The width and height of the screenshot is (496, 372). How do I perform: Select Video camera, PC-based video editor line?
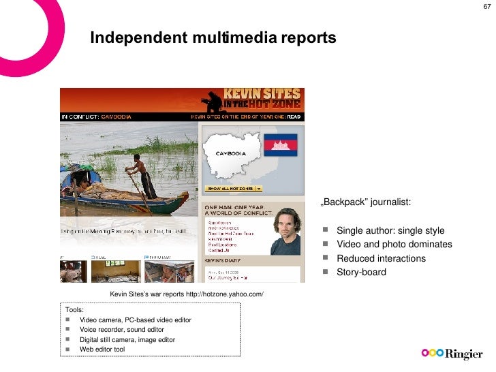tap(136, 320)
